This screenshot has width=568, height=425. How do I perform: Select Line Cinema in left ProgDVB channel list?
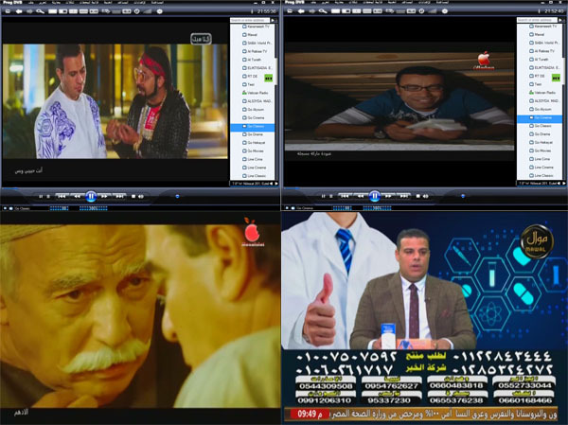[254, 168]
